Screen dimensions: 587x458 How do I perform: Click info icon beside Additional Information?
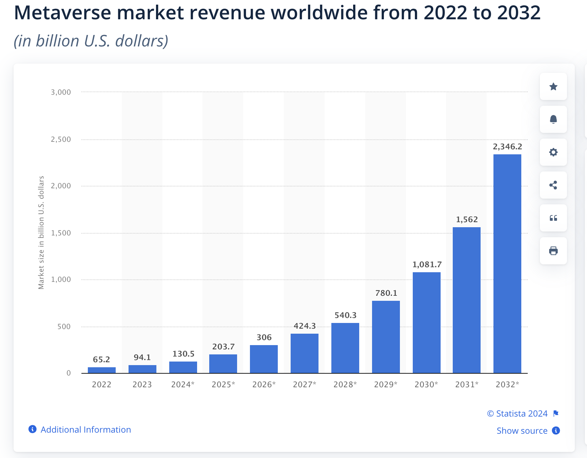click(x=32, y=429)
